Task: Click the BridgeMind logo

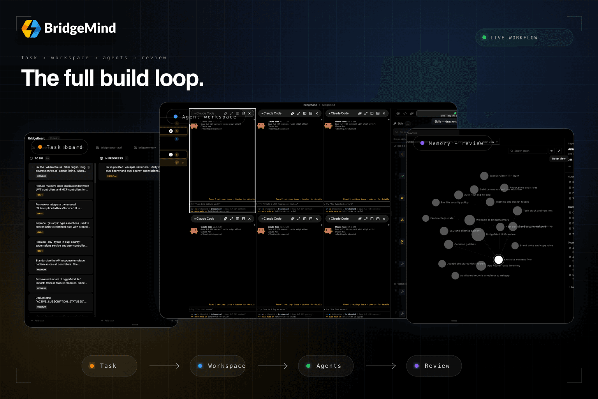Action: click(69, 28)
